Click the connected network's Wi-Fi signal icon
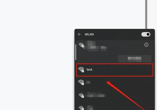 pos(81,45)
